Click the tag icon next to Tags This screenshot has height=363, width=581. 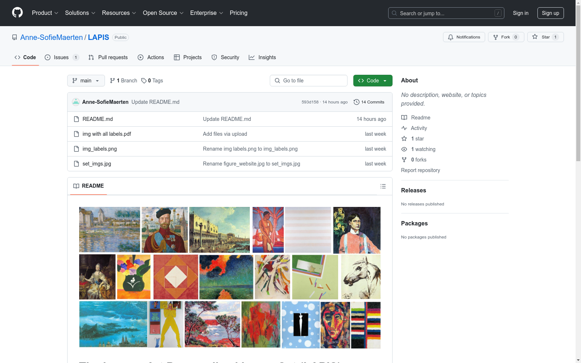(144, 81)
